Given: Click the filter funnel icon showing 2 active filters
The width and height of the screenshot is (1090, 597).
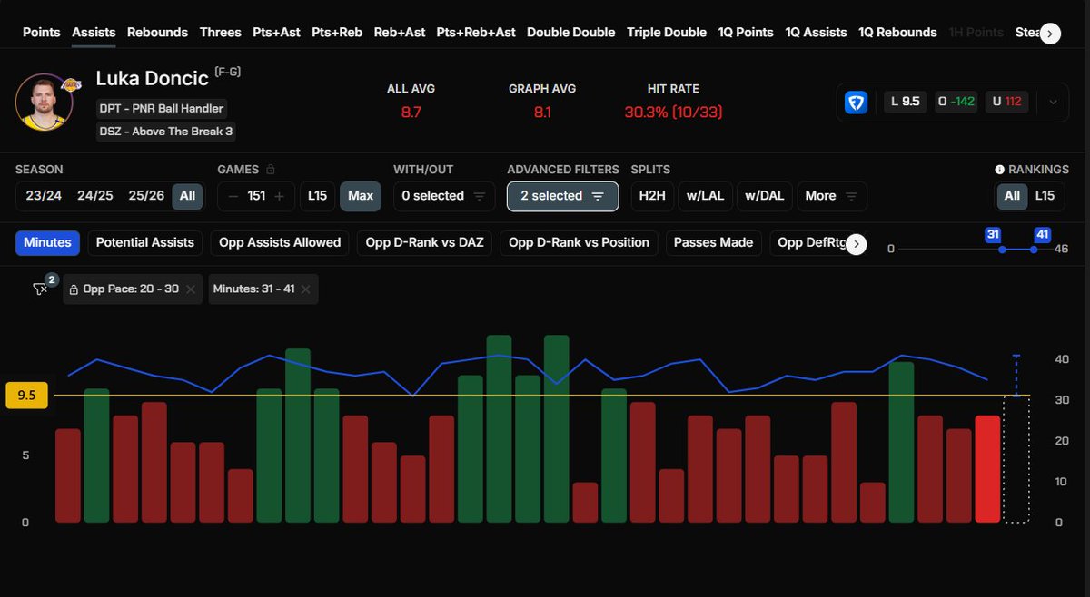Looking at the screenshot, I should 42,289.
